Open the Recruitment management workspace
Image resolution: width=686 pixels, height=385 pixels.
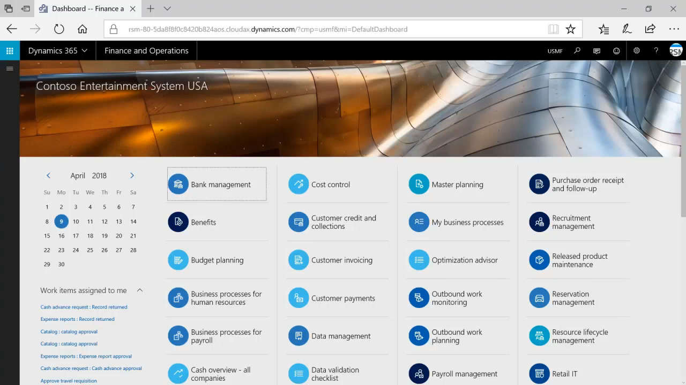pos(578,222)
